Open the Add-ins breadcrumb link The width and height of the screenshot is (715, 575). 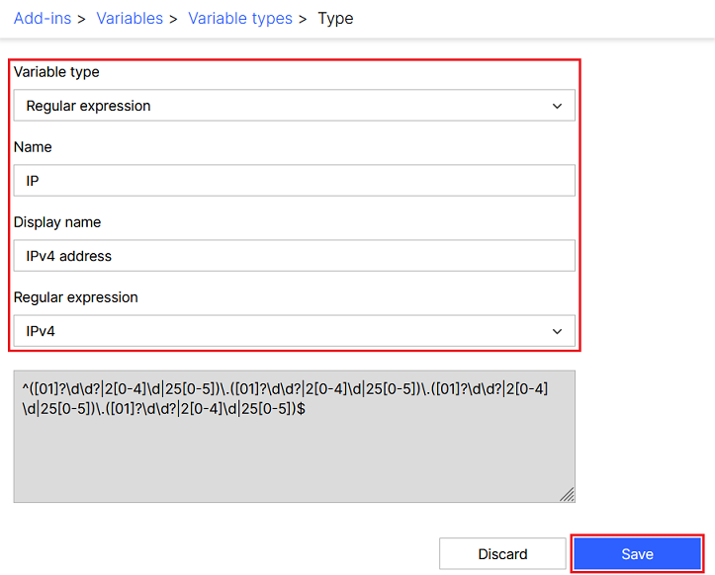point(43,19)
